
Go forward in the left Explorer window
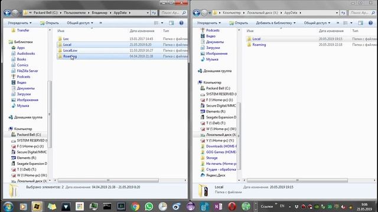(15, 13)
